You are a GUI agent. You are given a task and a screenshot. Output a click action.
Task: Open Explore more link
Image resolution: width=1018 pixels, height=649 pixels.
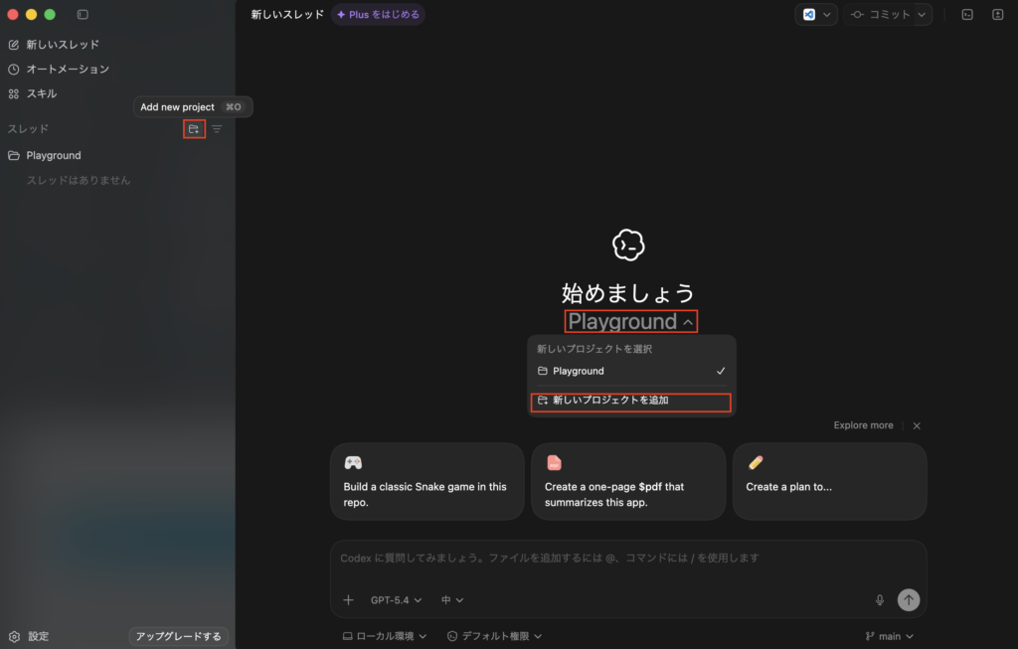coord(863,425)
